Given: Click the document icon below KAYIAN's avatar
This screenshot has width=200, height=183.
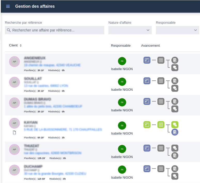Looking at the screenshot, I should tap(14, 132).
